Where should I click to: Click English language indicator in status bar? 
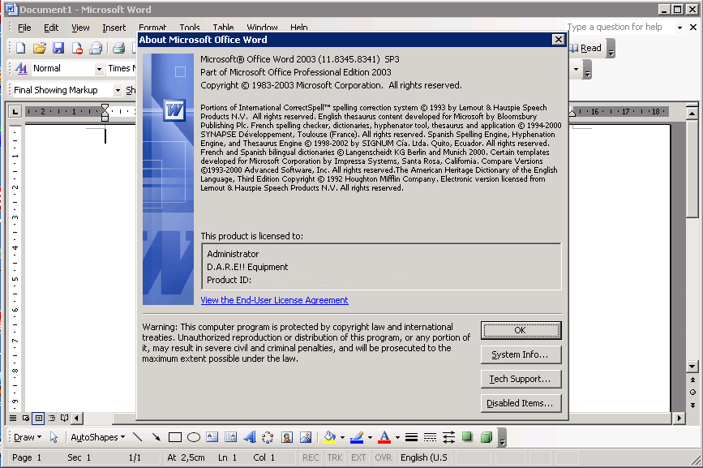(x=424, y=457)
